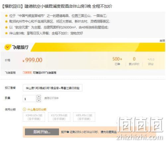
Task: Click the 举报 report link
Action: pos(162,41)
